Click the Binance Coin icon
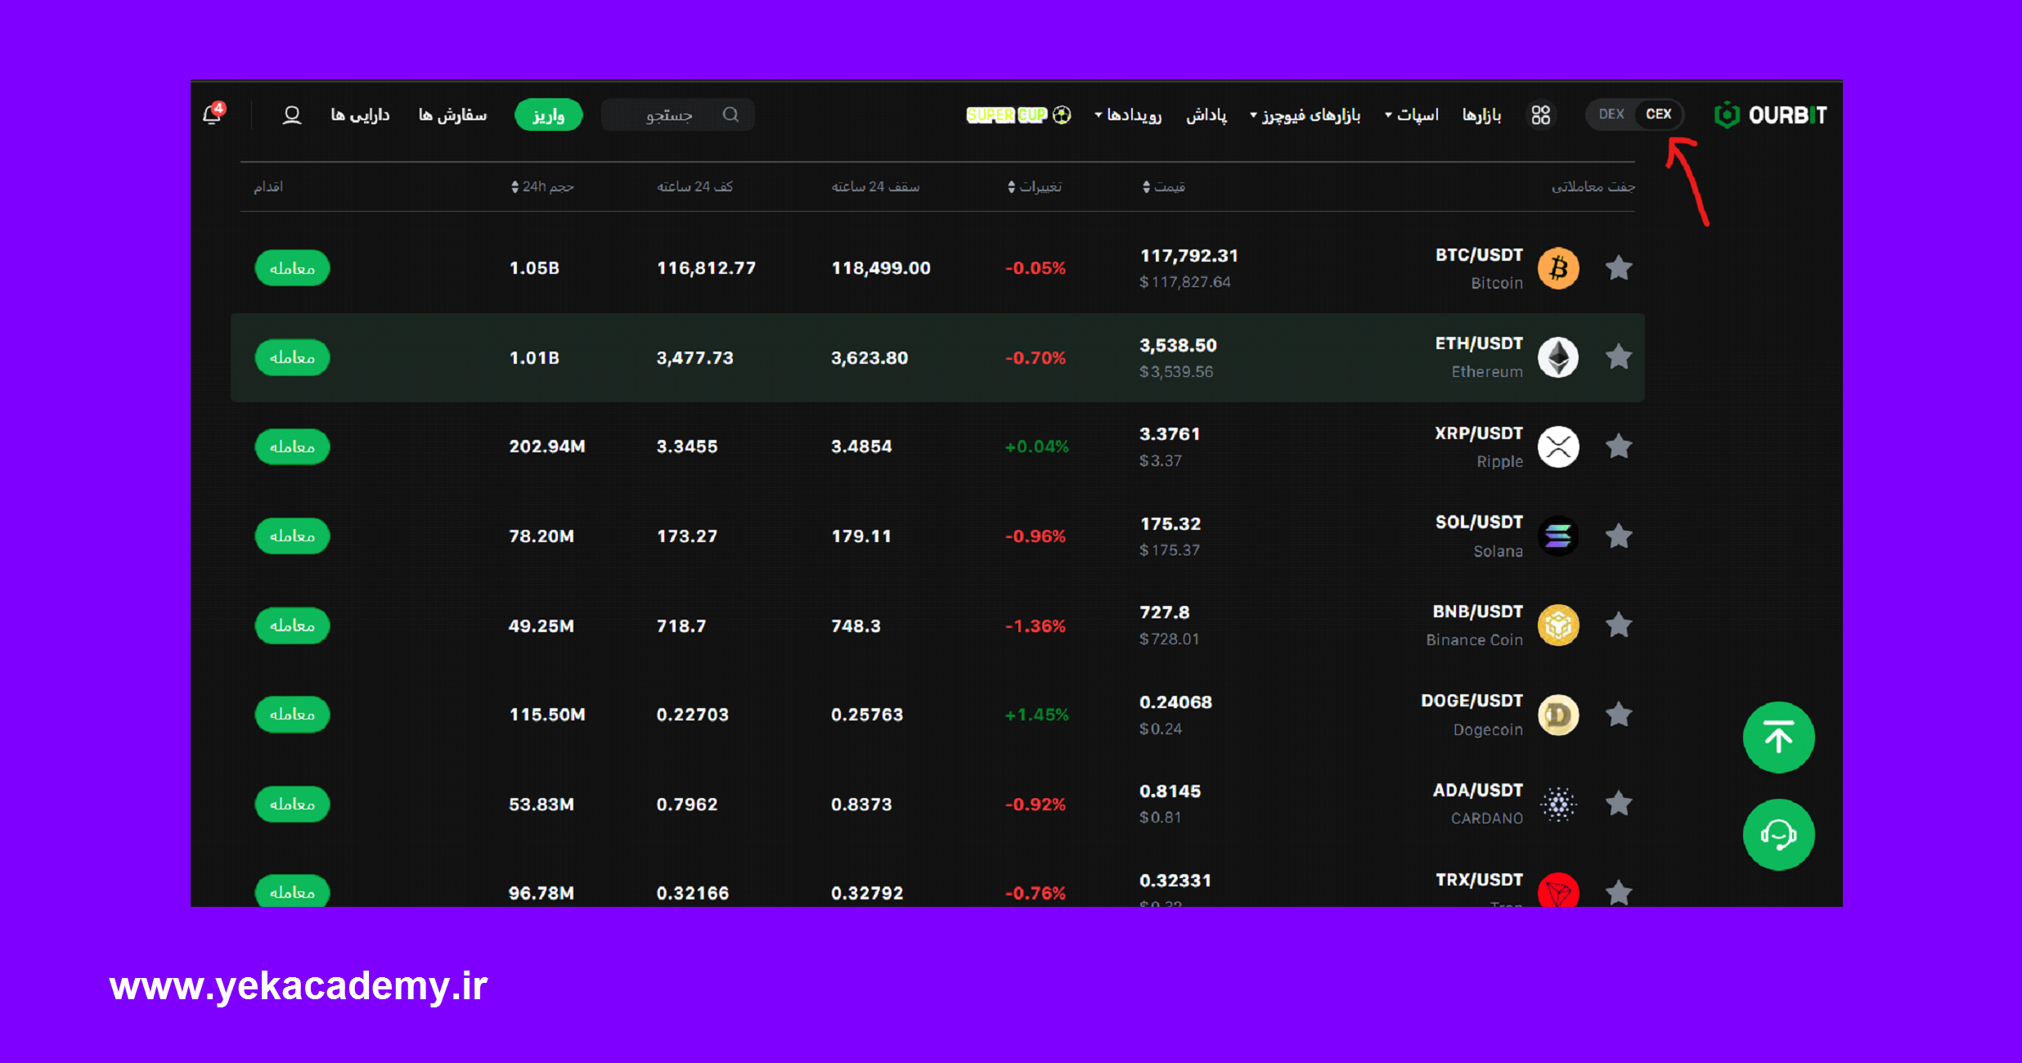This screenshot has height=1063, width=2022. [1558, 626]
